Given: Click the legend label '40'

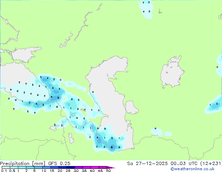Looking at the screenshot, I should pyautogui.click(x=92, y=171).
